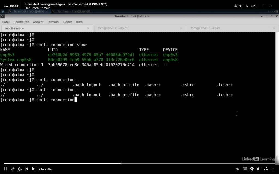Jump to the previous video
The height and width of the screenshot is (174, 279).
tap(27, 169)
